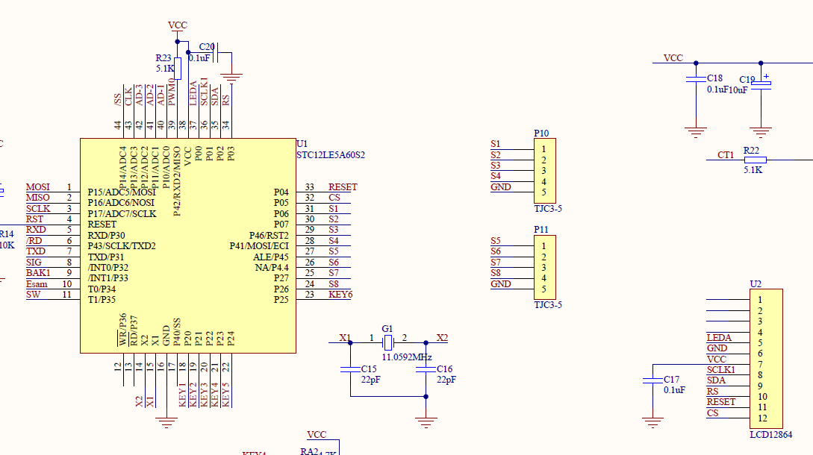Screen dimensions: 813x455
Task: Click the RESET net label on U2 connector
Action: click(721, 401)
